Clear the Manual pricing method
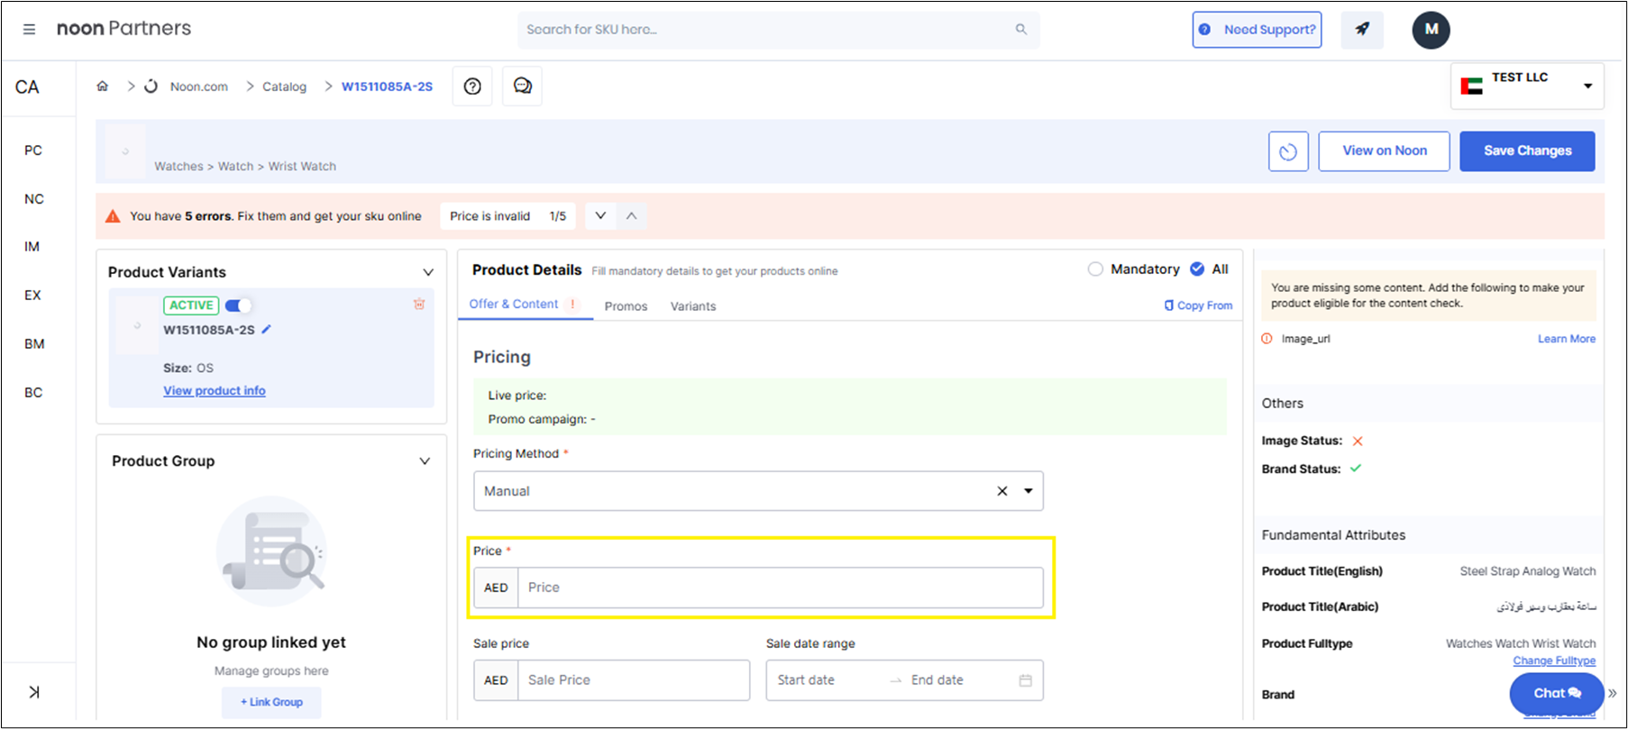The height and width of the screenshot is (729, 1628). (1002, 491)
